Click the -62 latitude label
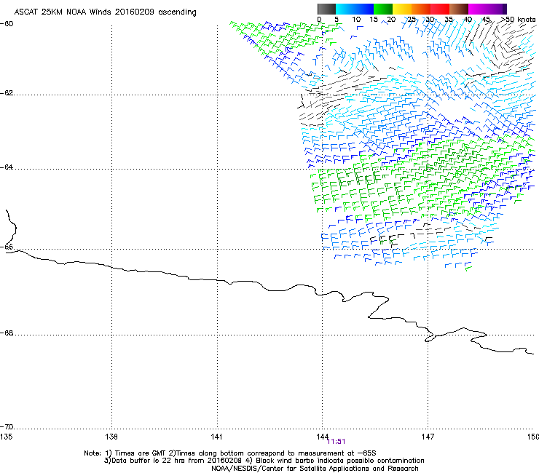The image size is (539, 473). coord(7,93)
